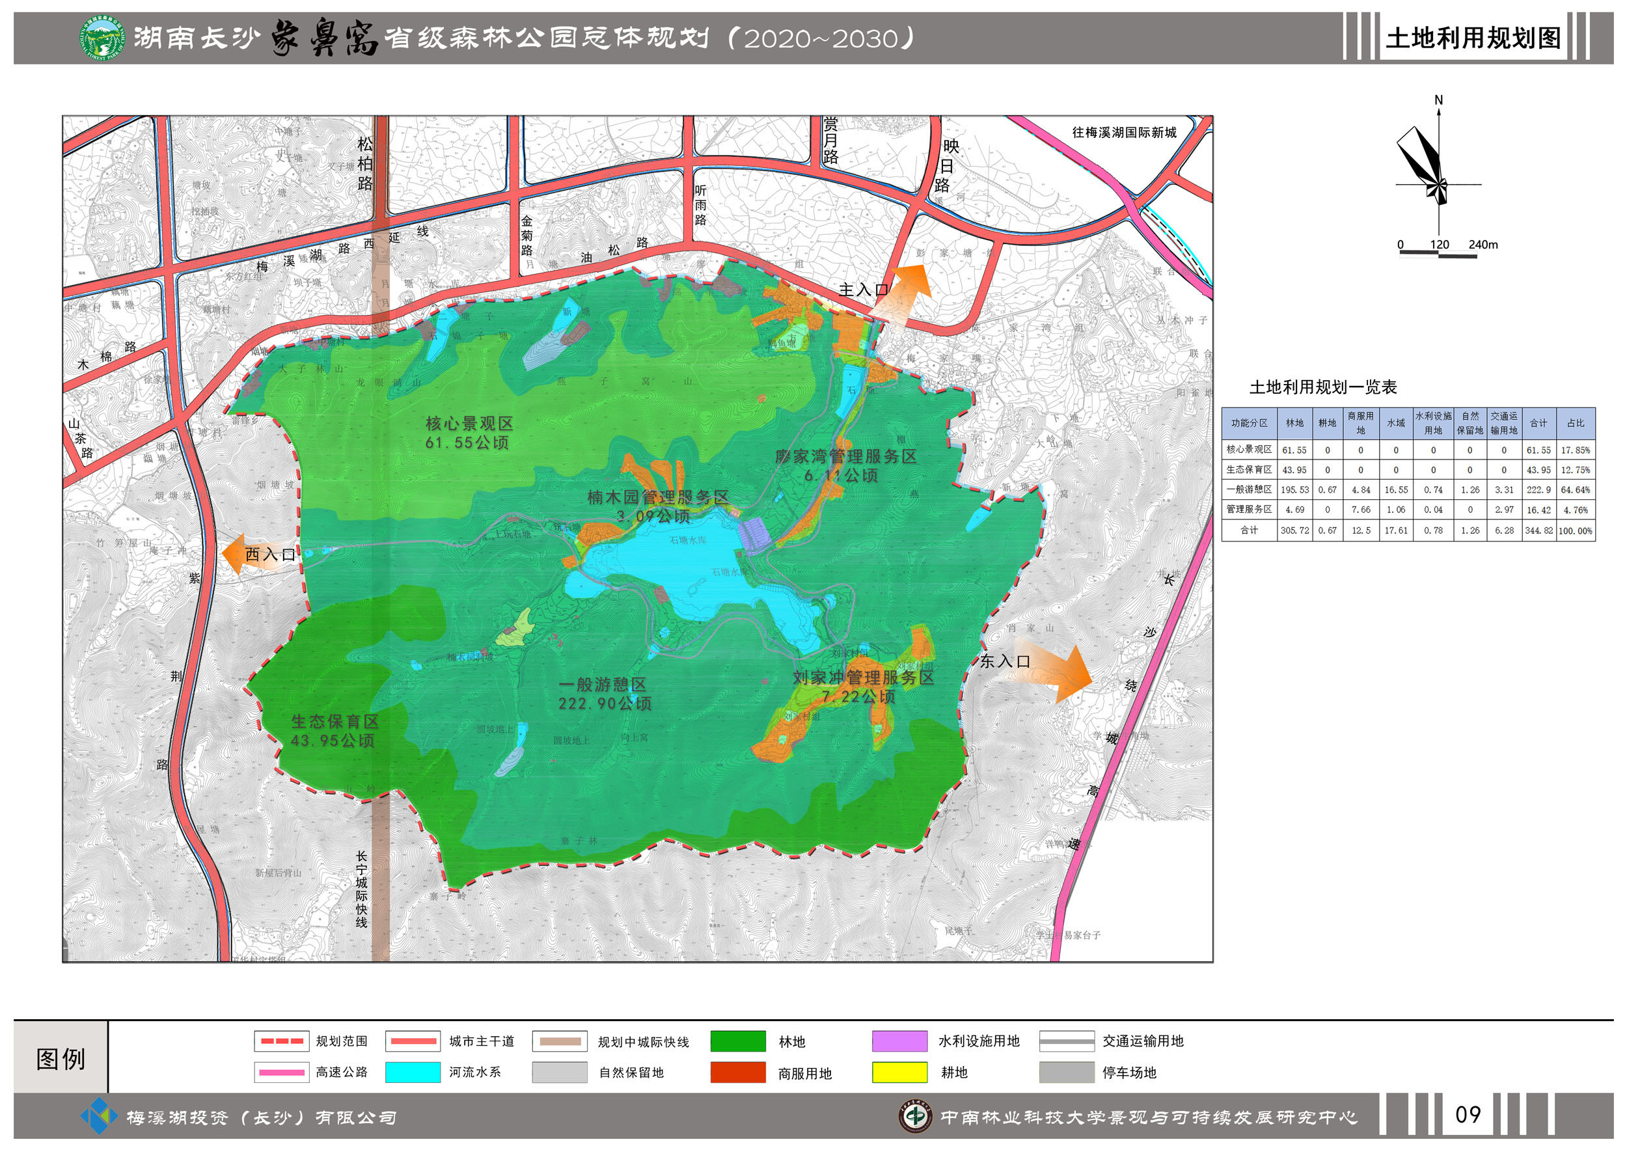Click the 松柏路 road label
1627x1150 pixels.
coord(365,163)
